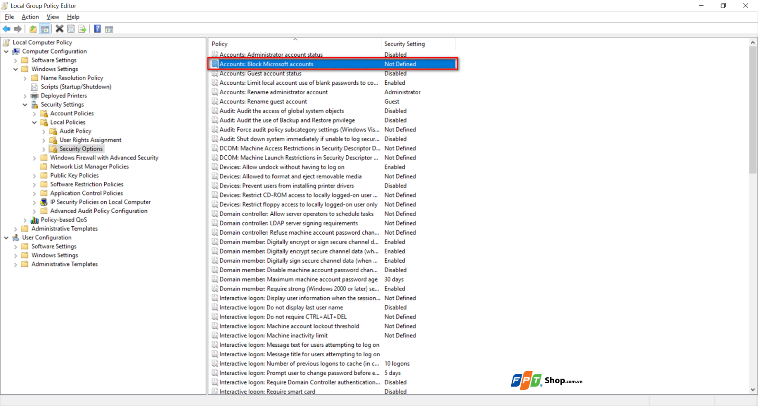The height and width of the screenshot is (406, 758).
Task: Click policy icon beside Interactive logon: Machine inactivity limit
Action: [x=215, y=335]
